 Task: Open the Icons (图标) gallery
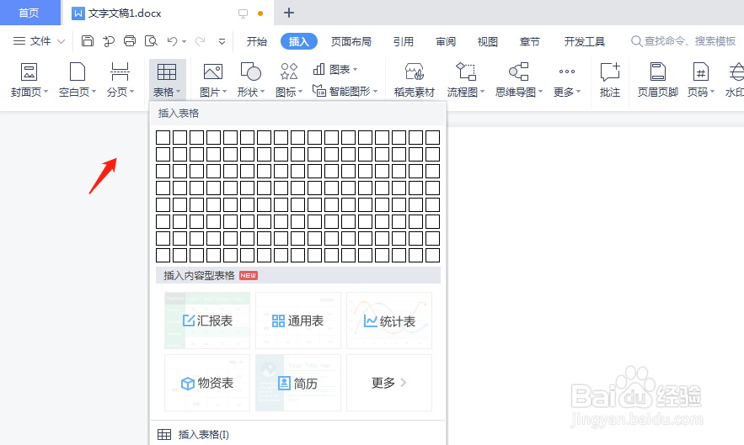(x=289, y=80)
